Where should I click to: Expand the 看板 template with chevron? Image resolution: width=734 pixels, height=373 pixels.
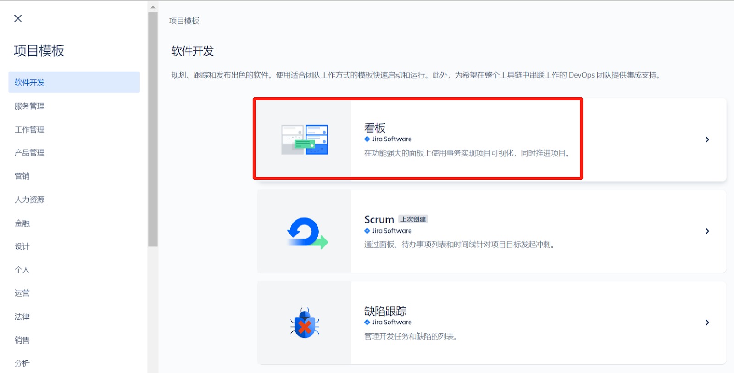707,139
